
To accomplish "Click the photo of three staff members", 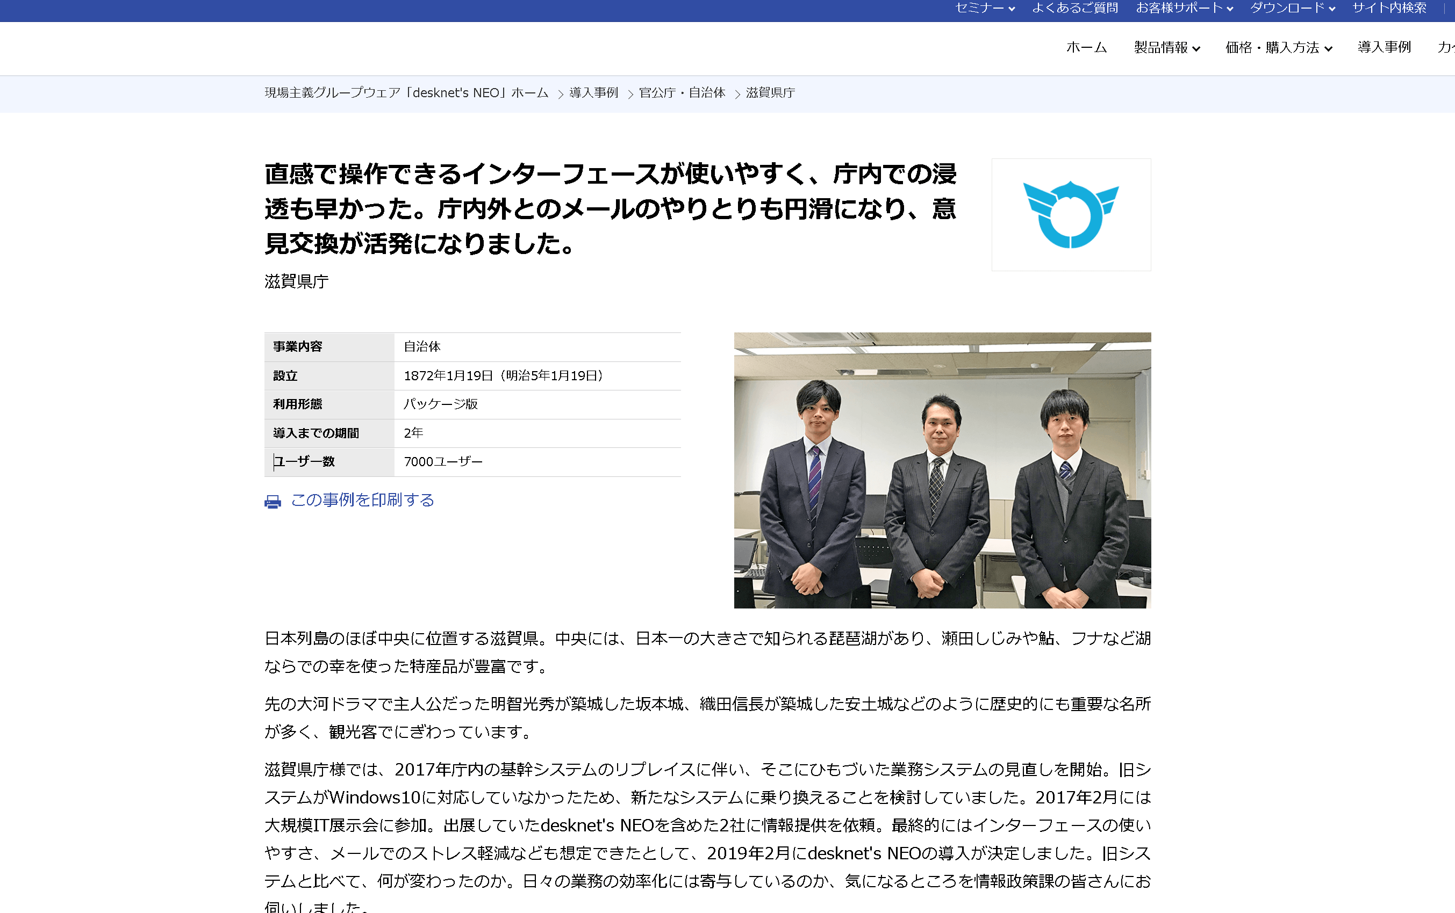I will [942, 470].
